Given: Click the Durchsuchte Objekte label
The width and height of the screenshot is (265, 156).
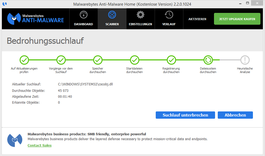Looking at the screenshot, I should 28,90.
